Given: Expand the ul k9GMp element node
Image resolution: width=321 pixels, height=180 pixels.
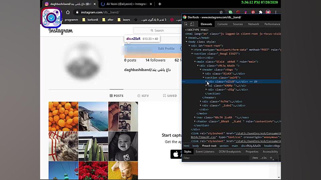Looking at the screenshot, I should (x=206, y=86).
